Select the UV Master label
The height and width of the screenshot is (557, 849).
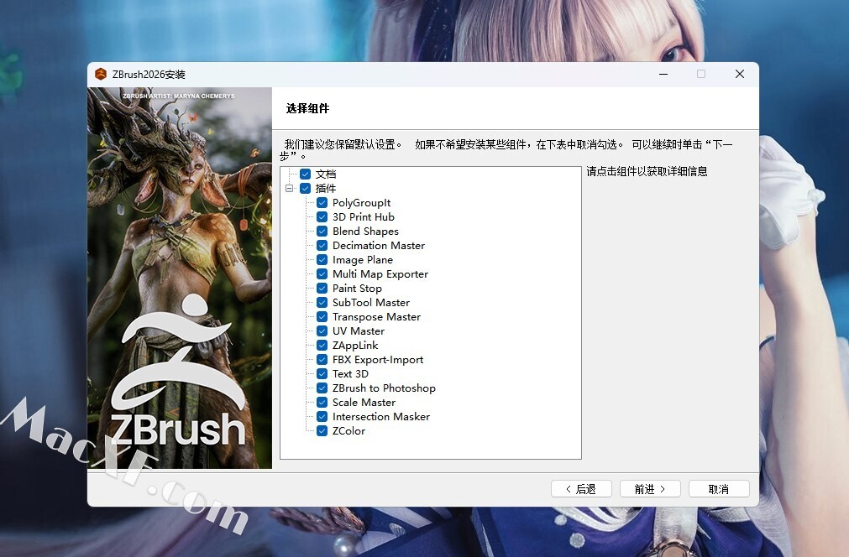point(359,331)
